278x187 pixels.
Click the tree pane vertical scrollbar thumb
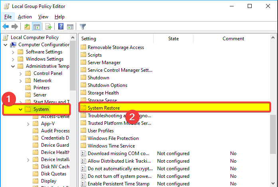pos(73,65)
